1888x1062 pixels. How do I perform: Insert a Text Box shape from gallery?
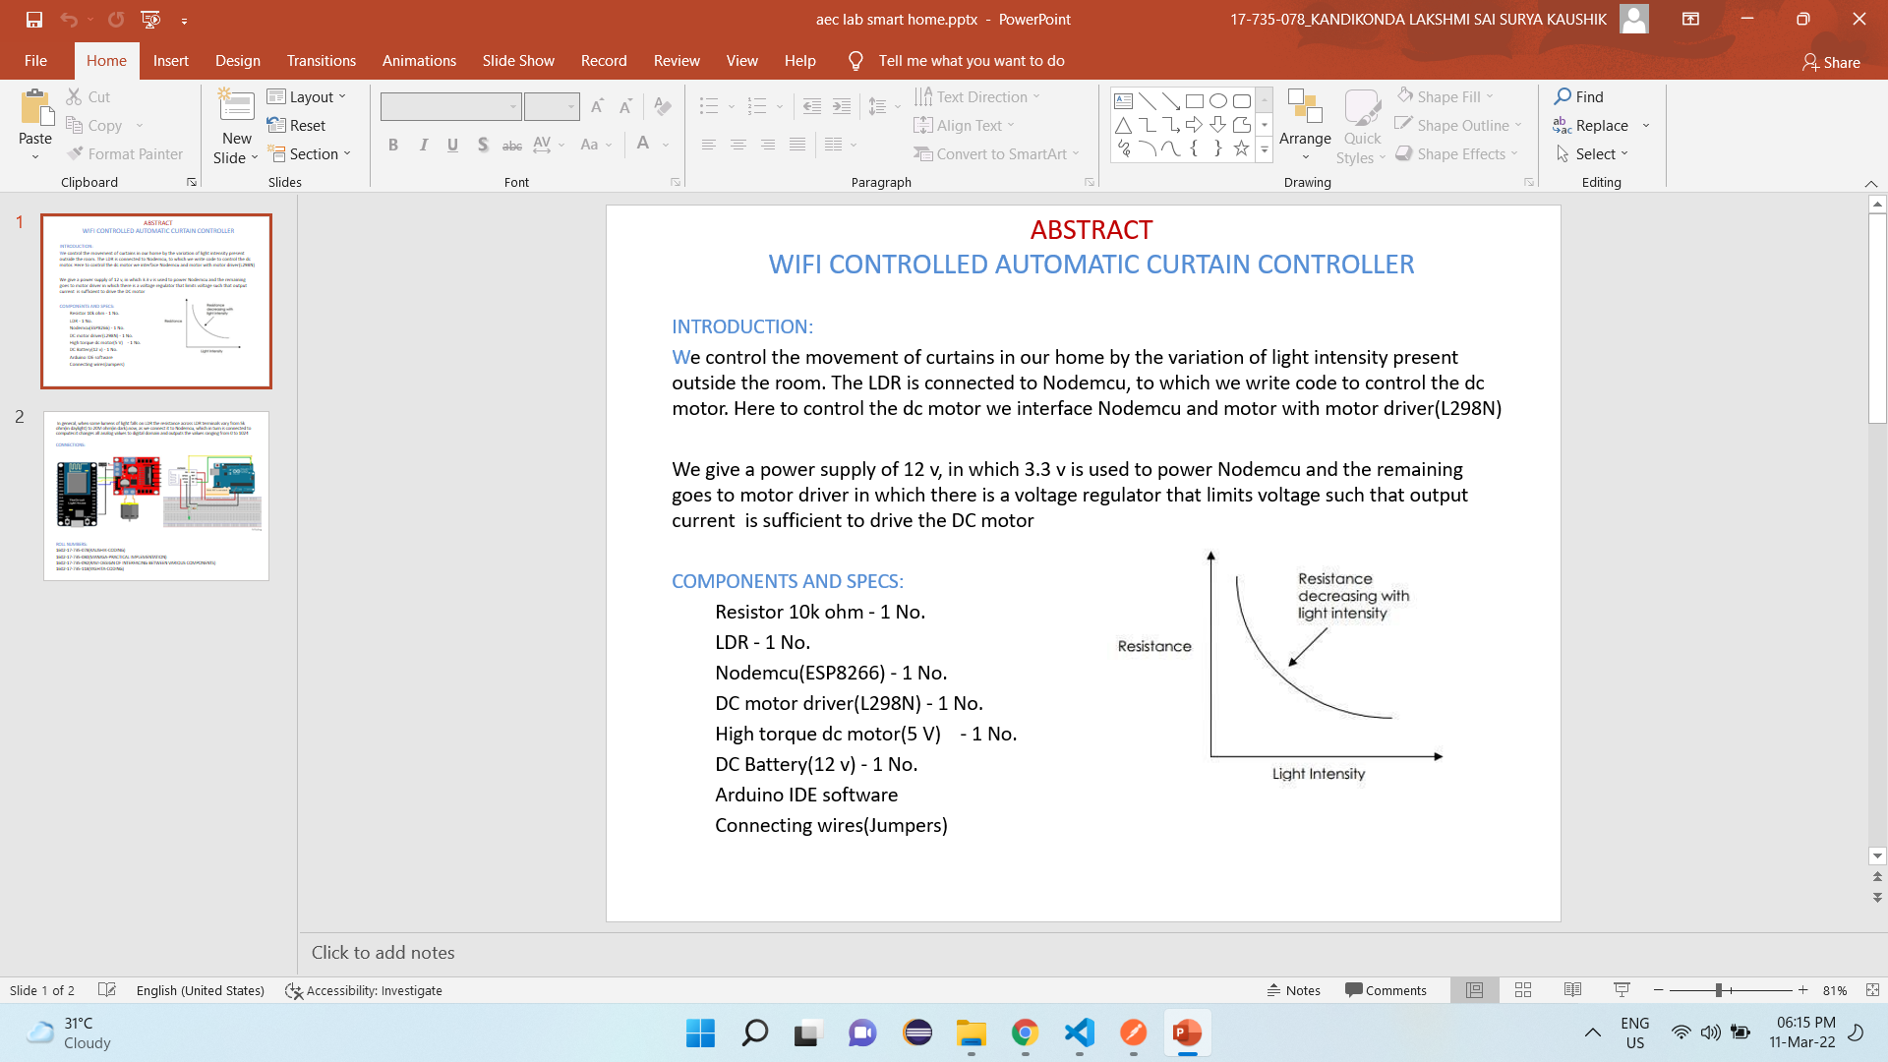[1124, 100]
